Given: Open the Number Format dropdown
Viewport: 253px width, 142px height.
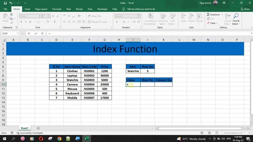Looking at the screenshot, I should pyautogui.click(x=139, y=16).
